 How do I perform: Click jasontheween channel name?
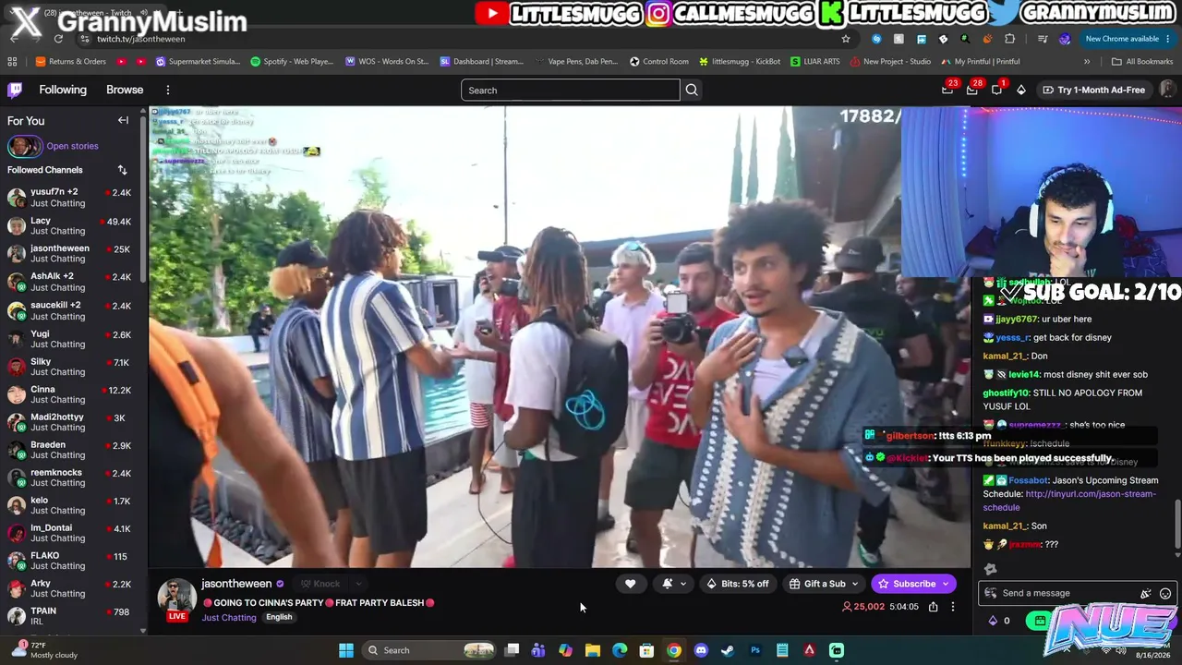click(x=236, y=584)
